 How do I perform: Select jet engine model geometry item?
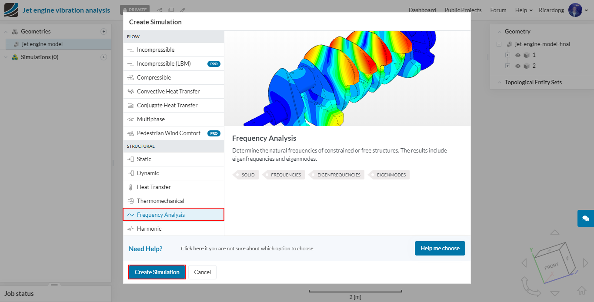tap(42, 44)
